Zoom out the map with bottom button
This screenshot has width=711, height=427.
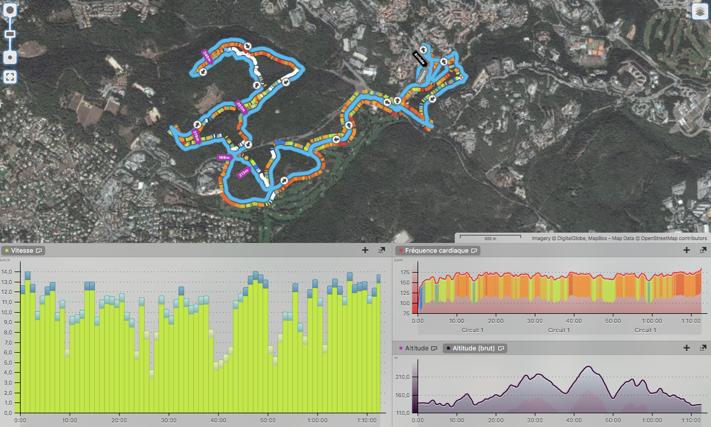pyautogui.click(x=10, y=57)
